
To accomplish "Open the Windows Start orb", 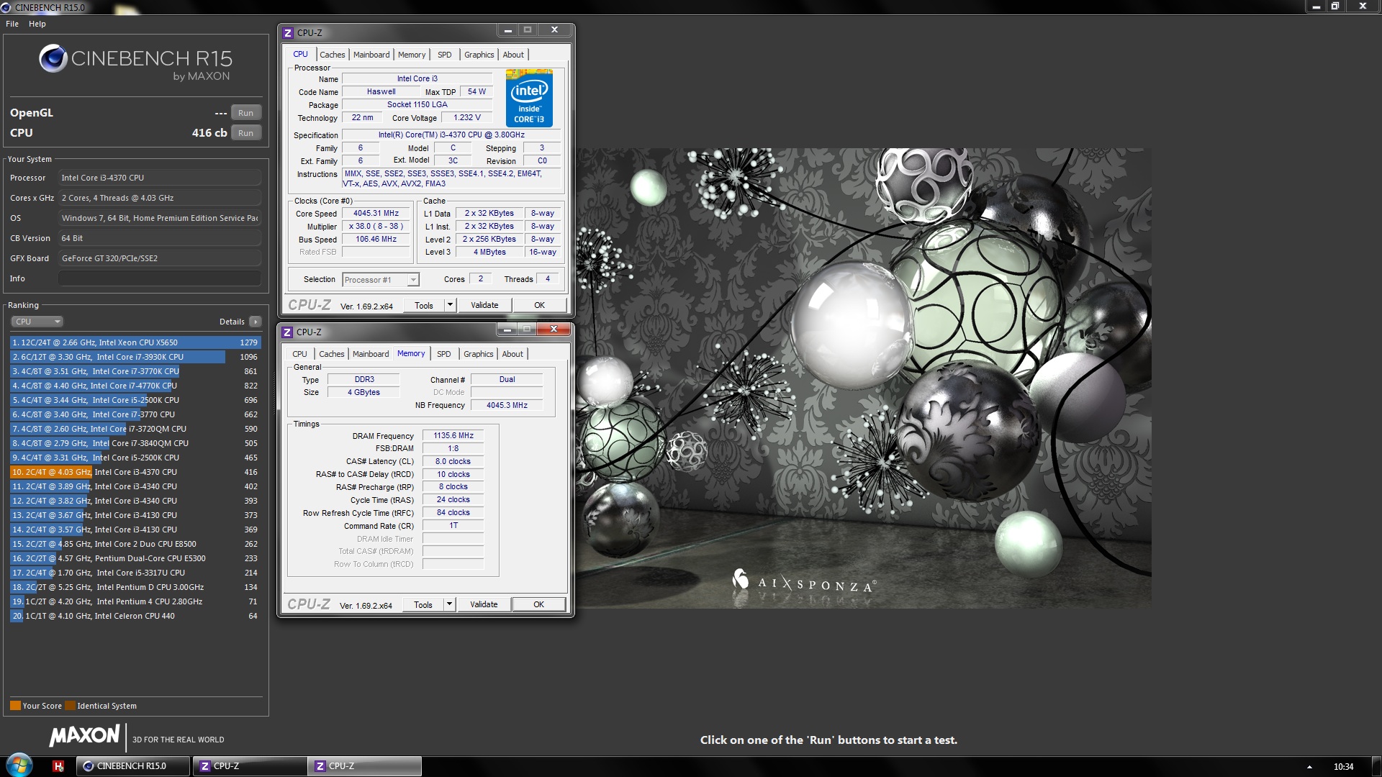I will 19,765.
